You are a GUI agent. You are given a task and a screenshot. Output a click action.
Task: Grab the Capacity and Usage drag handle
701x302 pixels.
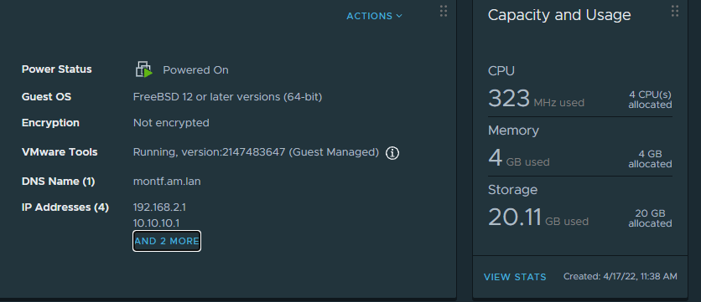tap(675, 11)
